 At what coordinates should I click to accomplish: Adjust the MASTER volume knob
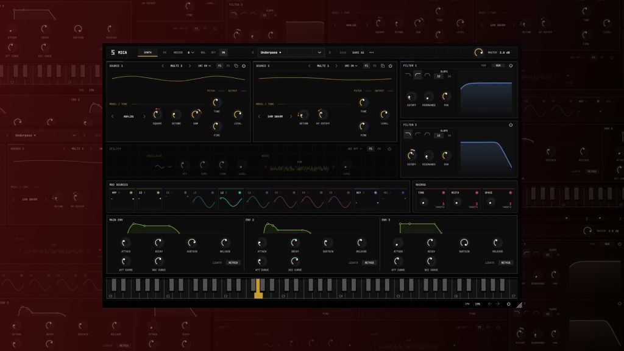[479, 52]
